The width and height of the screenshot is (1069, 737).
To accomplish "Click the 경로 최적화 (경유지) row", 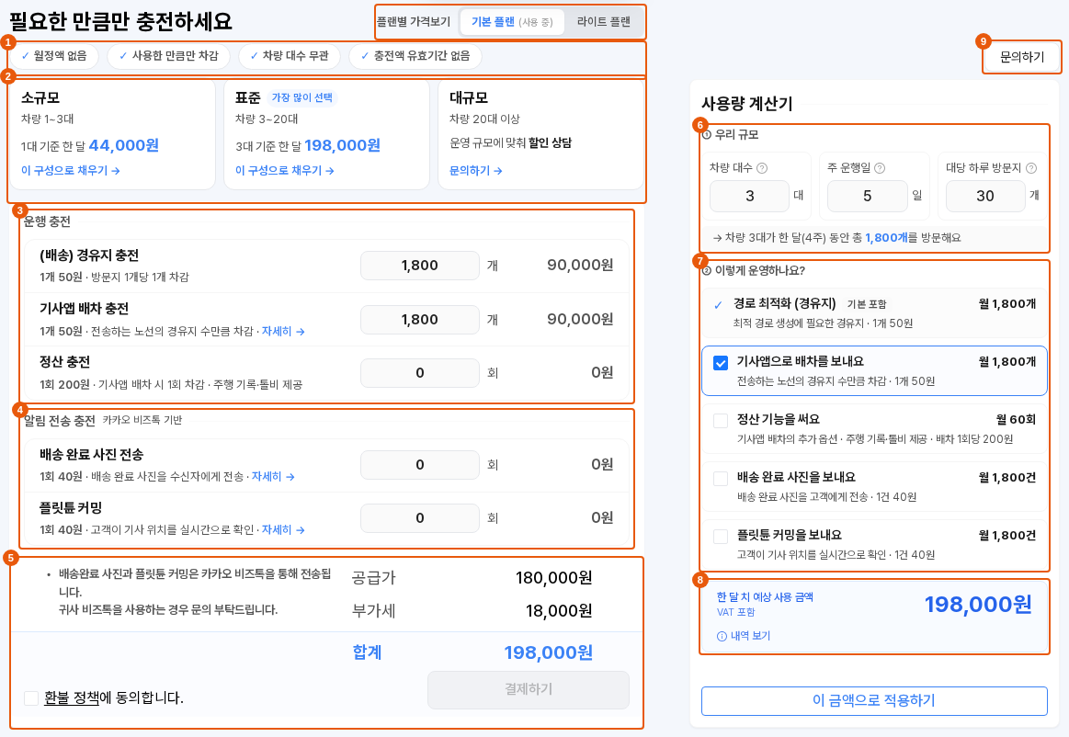I will pyautogui.click(x=874, y=313).
